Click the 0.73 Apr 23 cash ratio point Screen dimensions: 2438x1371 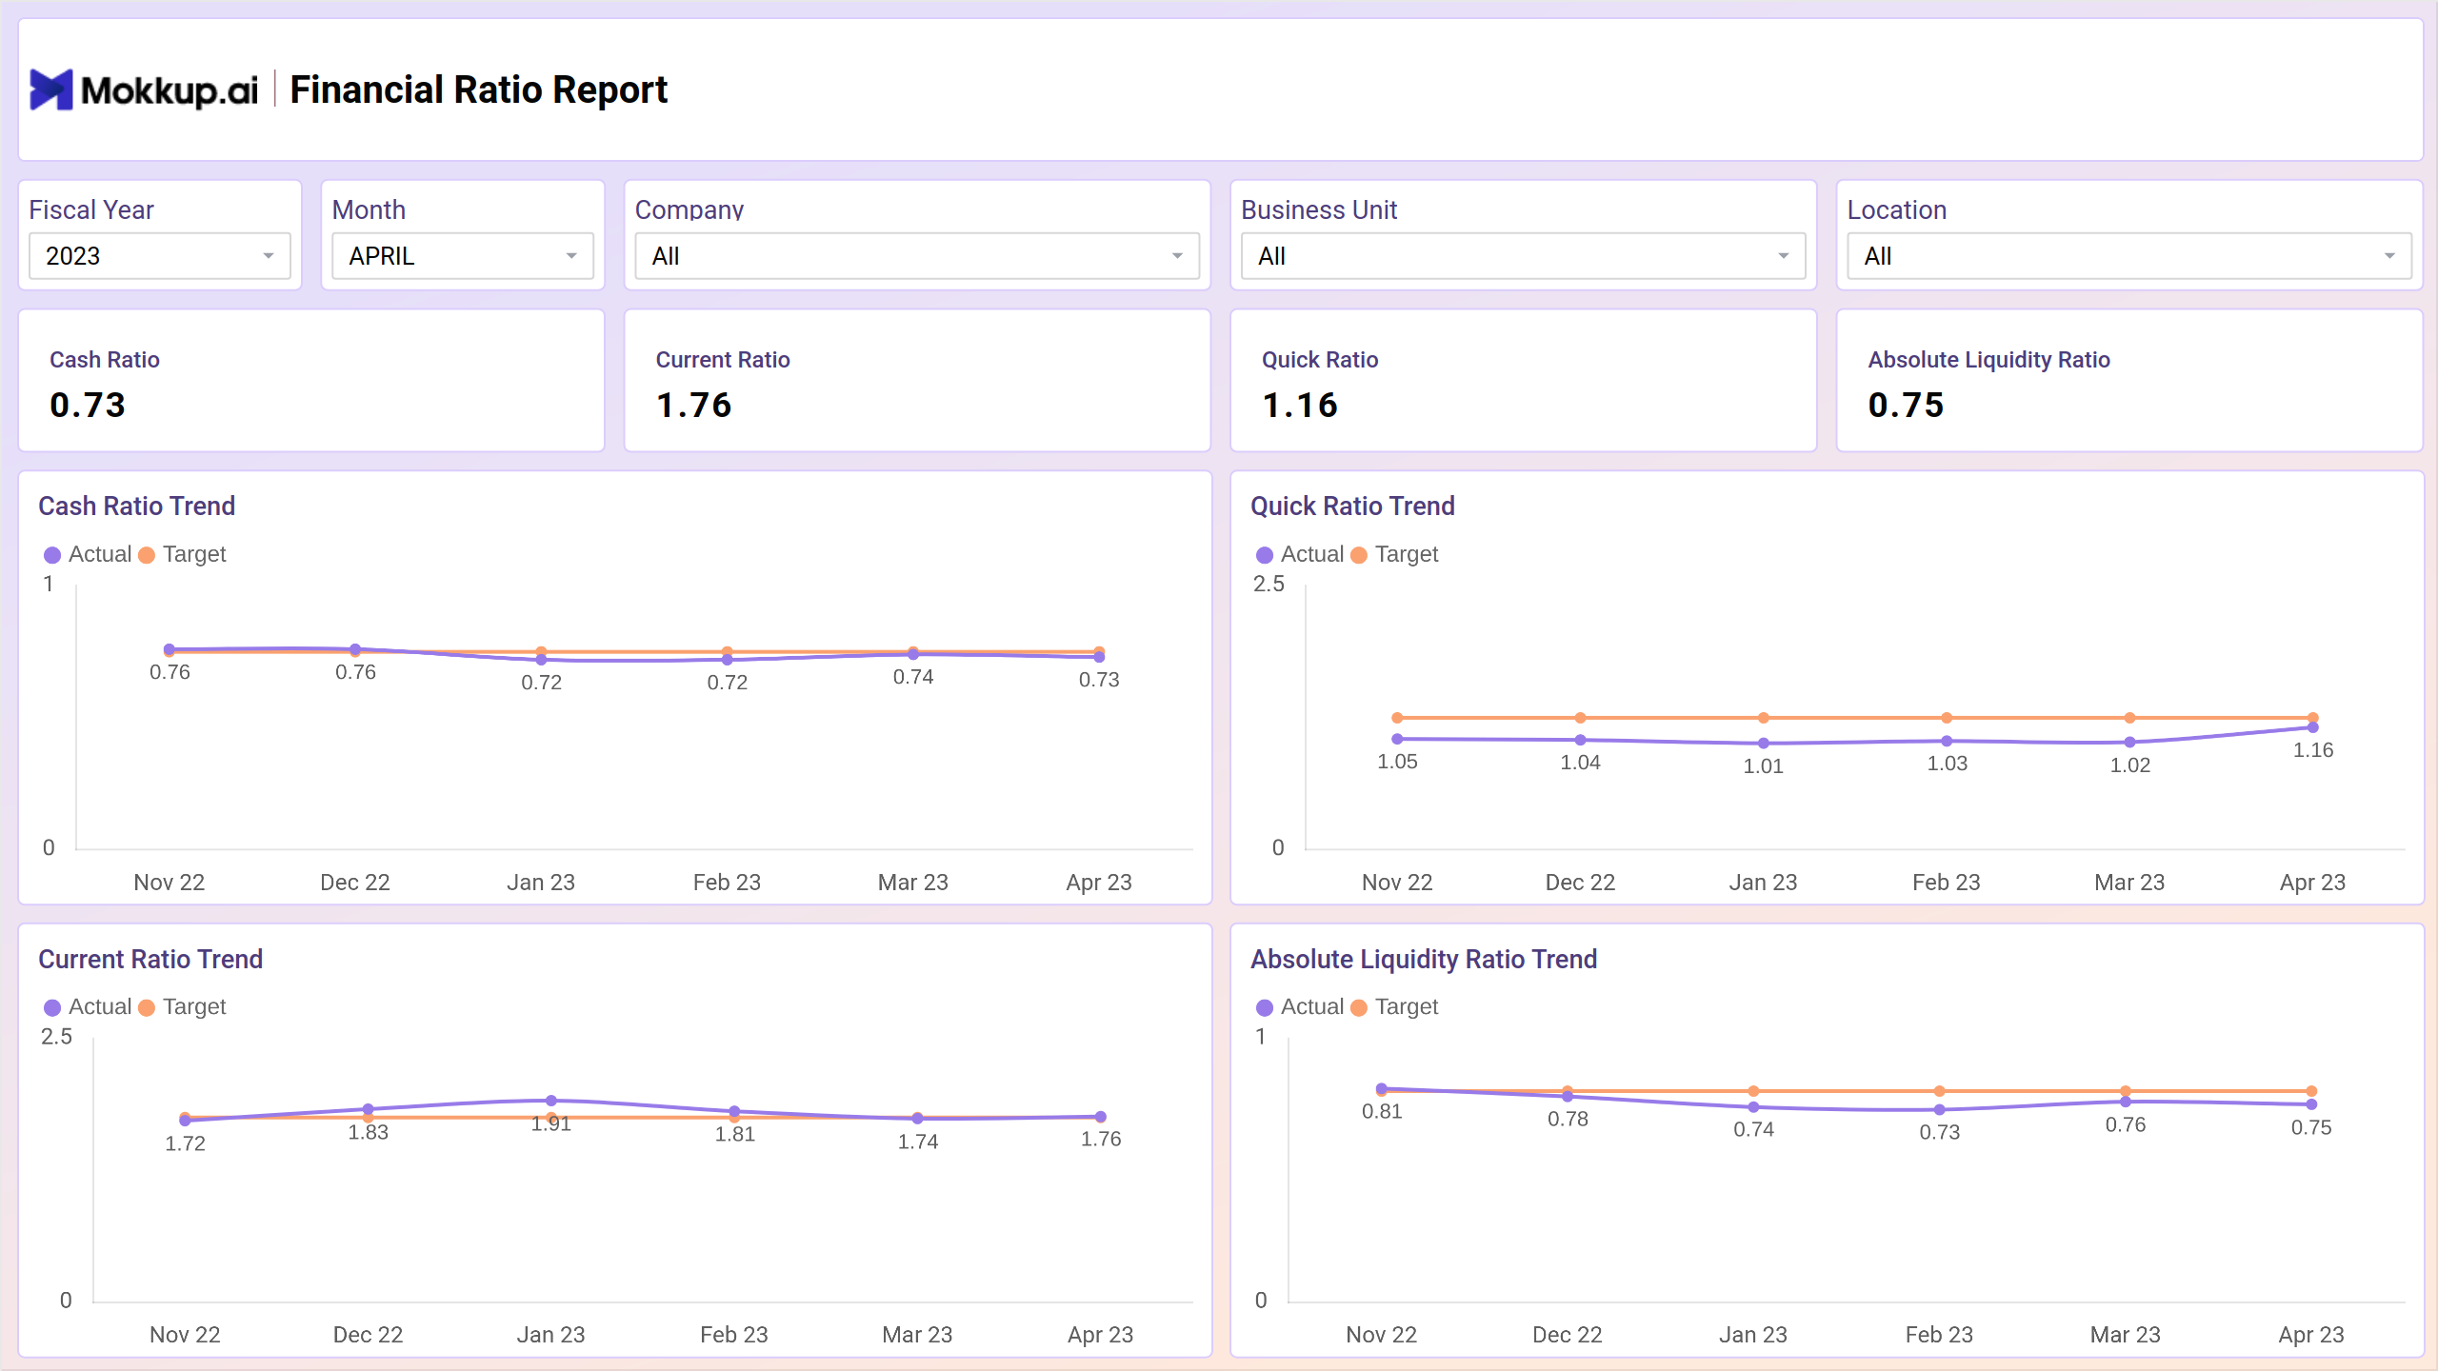(1099, 656)
